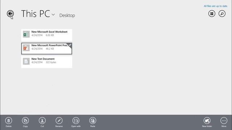
Task: Open the More options ellipsis button
Action: pyautogui.click(x=224, y=121)
